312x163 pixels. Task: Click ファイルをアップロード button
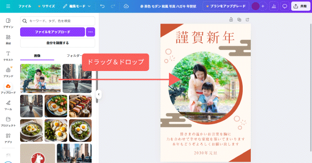pos(53,32)
